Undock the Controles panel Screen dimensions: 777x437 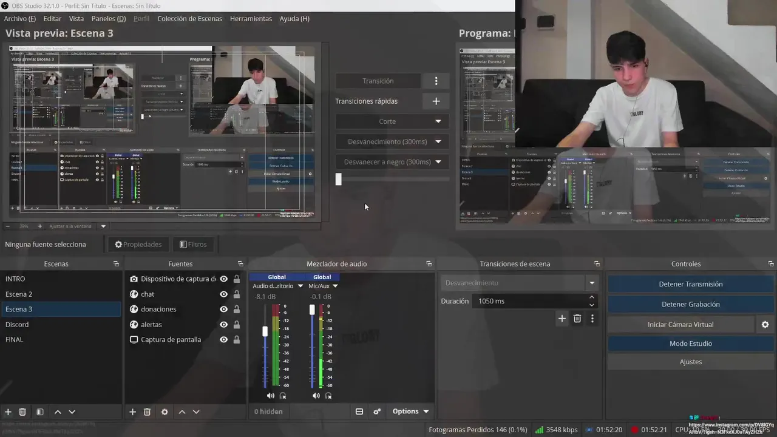tap(771, 264)
